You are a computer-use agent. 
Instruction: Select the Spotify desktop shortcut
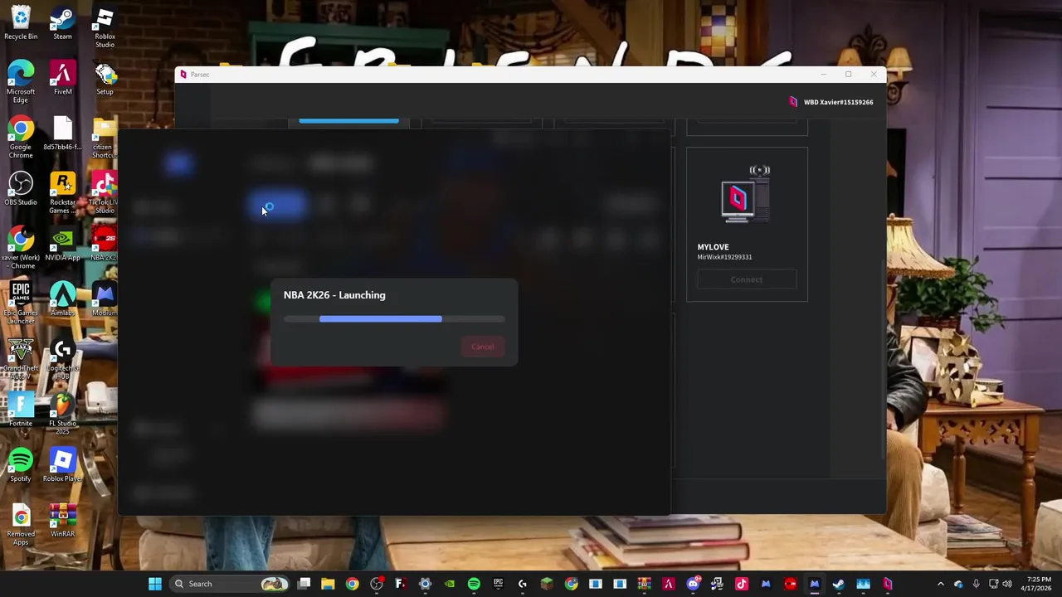click(21, 465)
